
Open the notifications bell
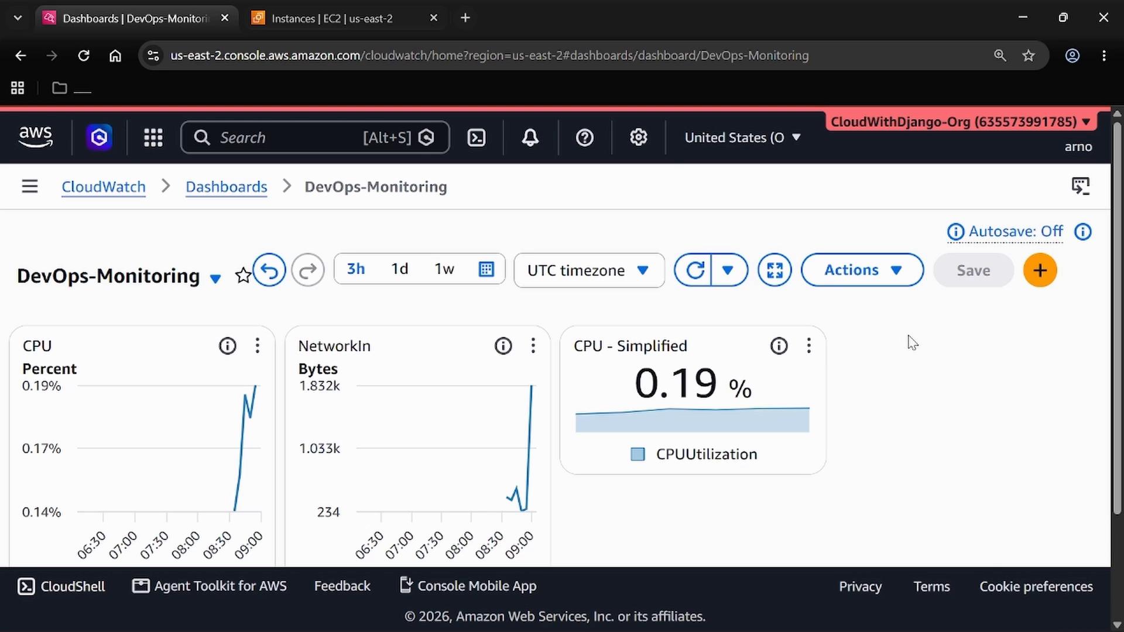click(530, 138)
